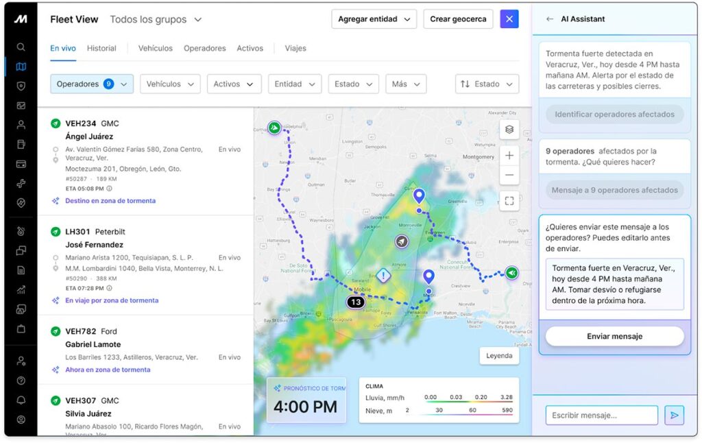Expand the Operadores filter dropdown
This screenshot has height=443, width=702.
(92, 84)
